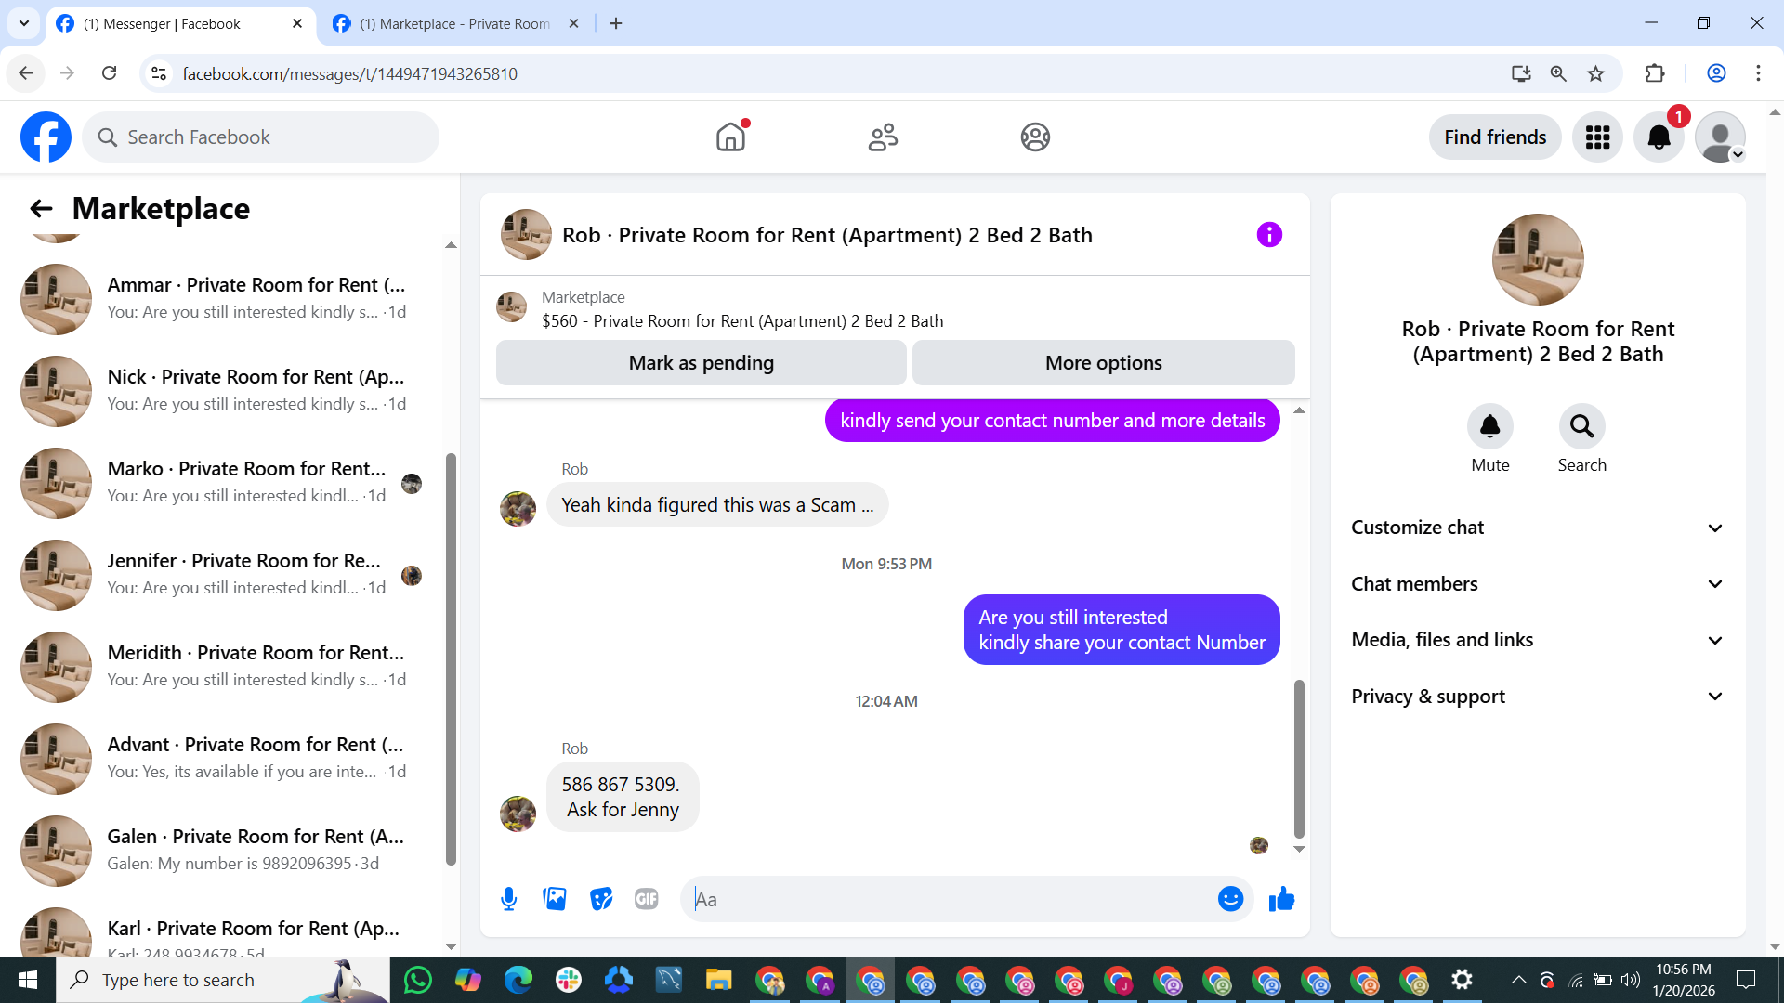
Task: Expand Chat members section
Action: click(x=1538, y=584)
